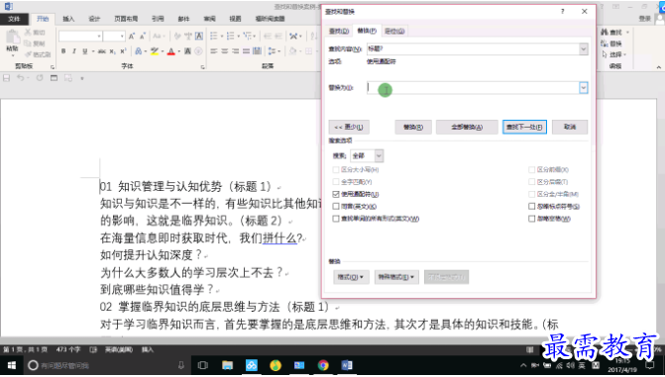Click the Cut scissors icon
The height and width of the screenshot is (377, 665).
point(28,33)
